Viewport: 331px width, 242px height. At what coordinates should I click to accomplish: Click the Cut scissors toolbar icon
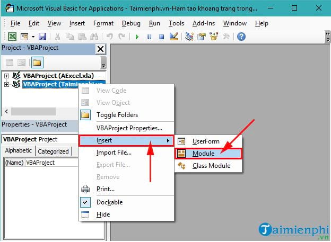(x=57, y=37)
